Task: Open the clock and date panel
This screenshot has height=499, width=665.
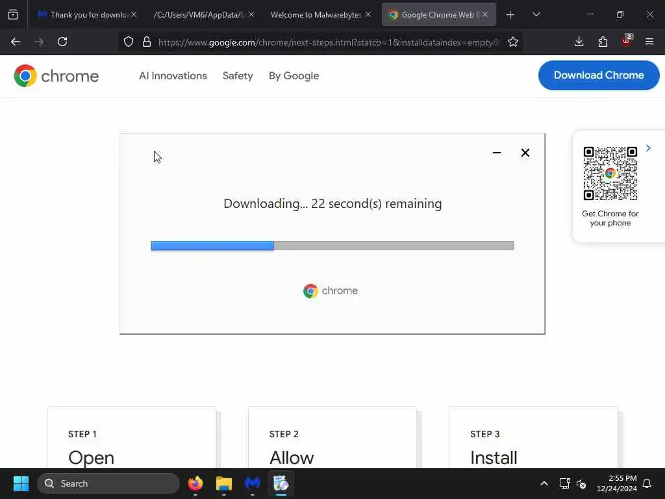Action: (617, 483)
